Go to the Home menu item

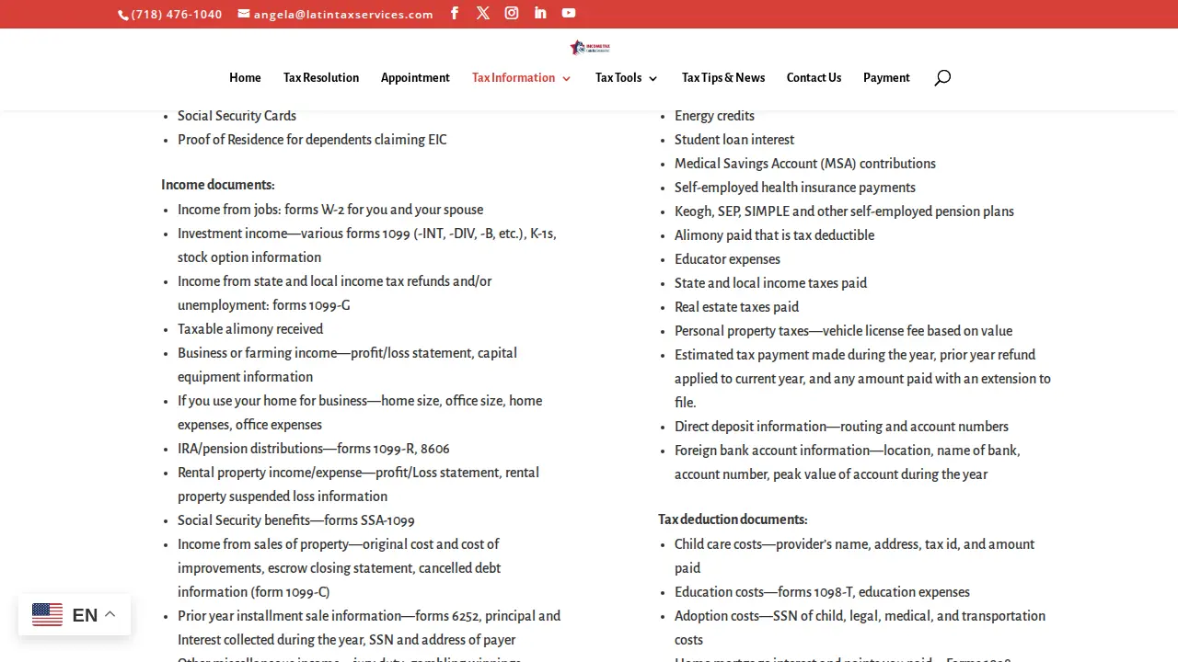tap(245, 78)
